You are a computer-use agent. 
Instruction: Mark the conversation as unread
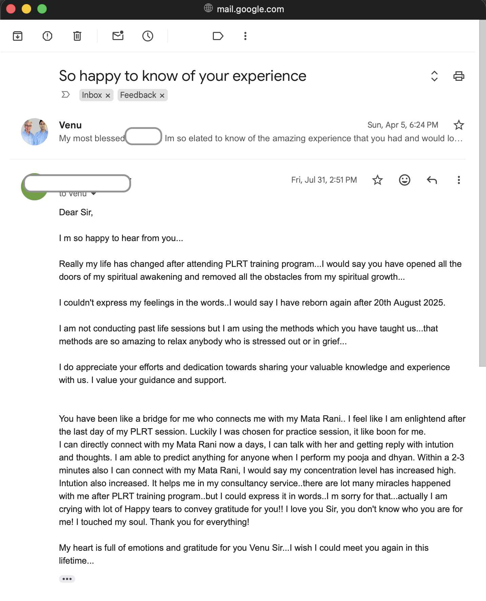click(118, 36)
